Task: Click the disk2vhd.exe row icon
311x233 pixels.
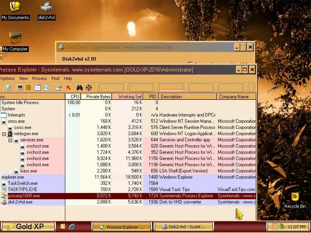Action: [x=3, y=202]
